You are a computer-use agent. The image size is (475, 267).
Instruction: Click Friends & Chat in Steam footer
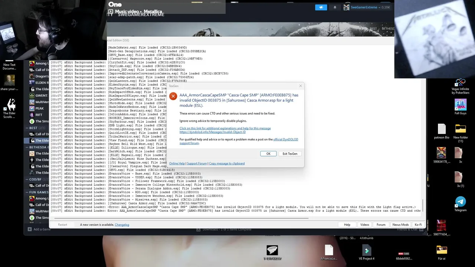coord(407,230)
